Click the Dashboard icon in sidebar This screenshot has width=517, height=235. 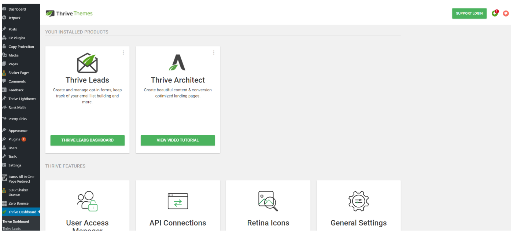click(4, 9)
